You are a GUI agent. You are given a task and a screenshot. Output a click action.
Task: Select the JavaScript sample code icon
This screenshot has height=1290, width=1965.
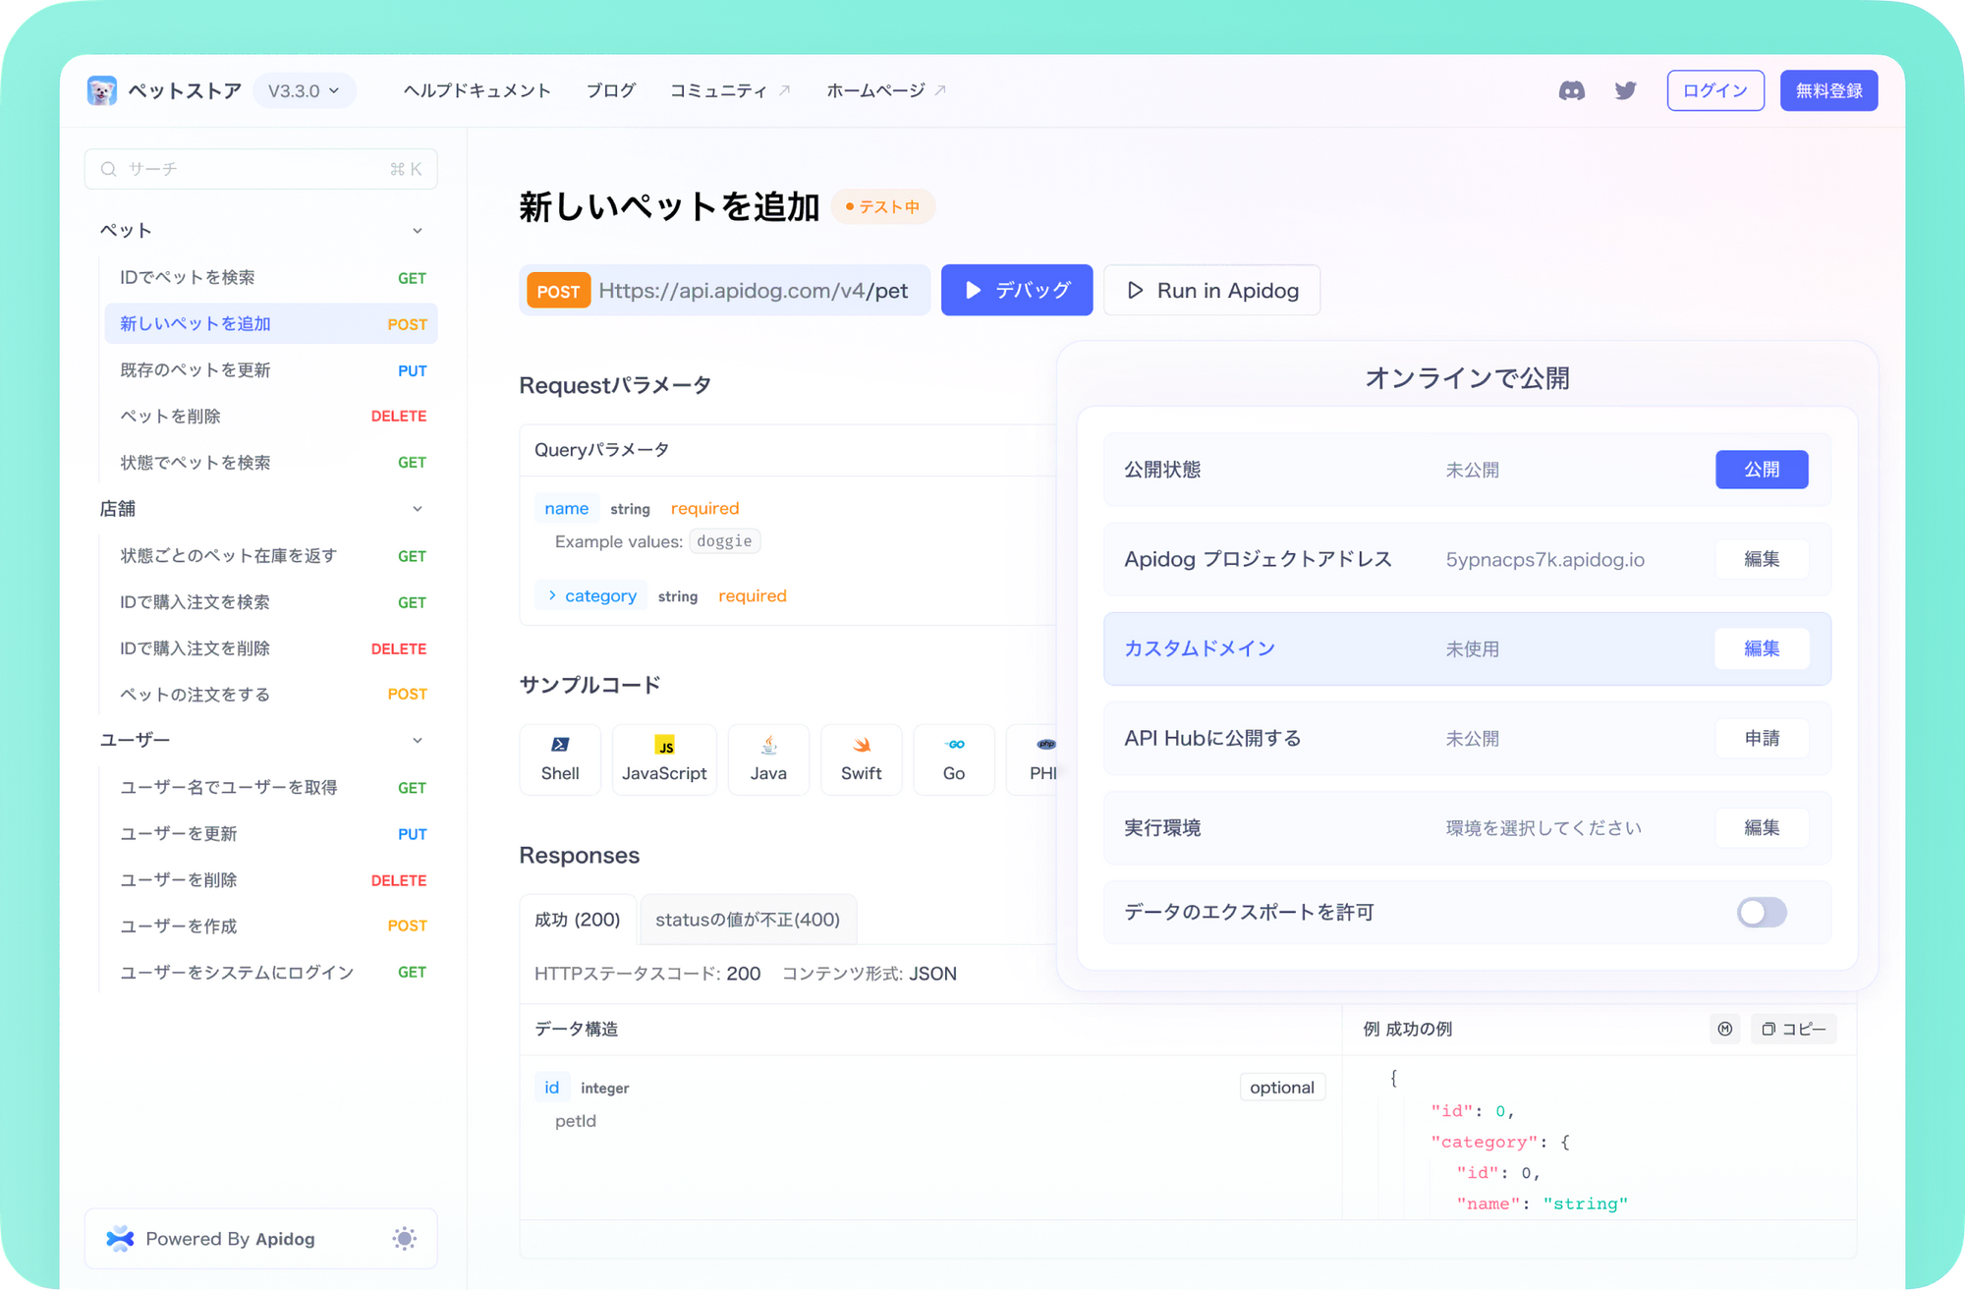point(665,746)
